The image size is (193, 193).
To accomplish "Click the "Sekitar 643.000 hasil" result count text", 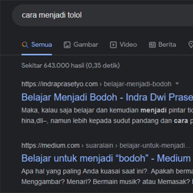I will click(x=70, y=66).
